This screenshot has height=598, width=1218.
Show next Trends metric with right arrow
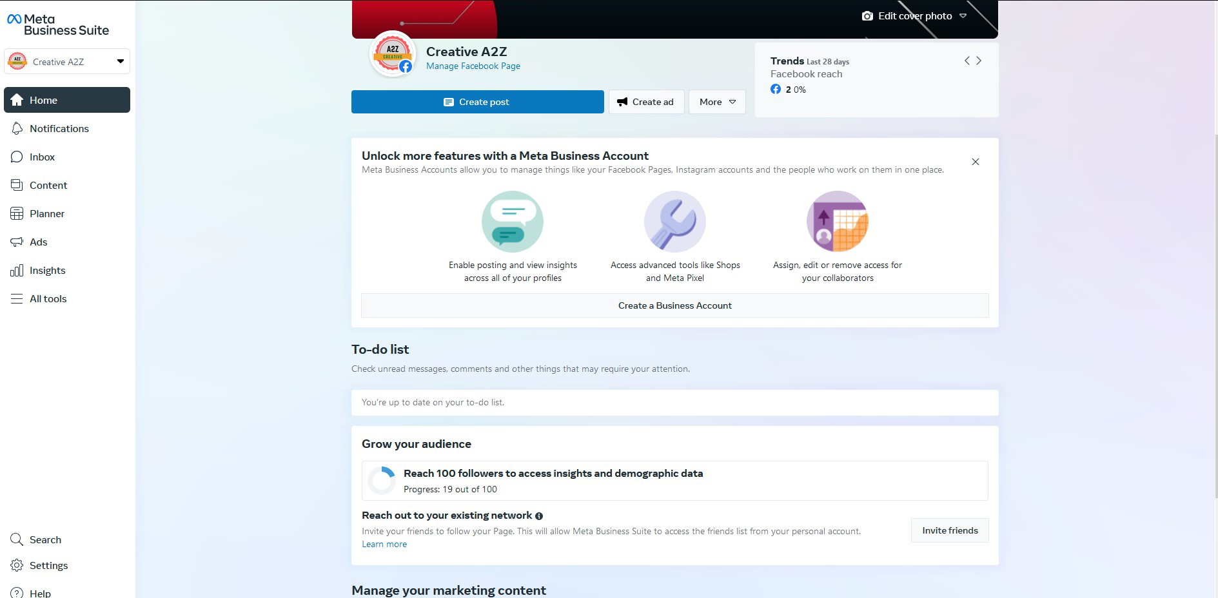pos(979,61)
